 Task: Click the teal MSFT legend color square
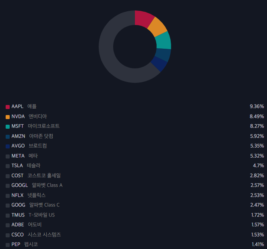(8, 127)
